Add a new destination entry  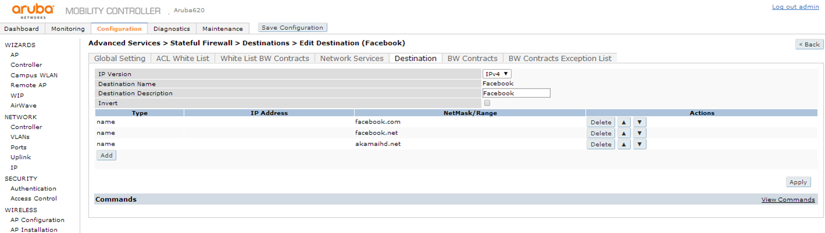[106, 155]
